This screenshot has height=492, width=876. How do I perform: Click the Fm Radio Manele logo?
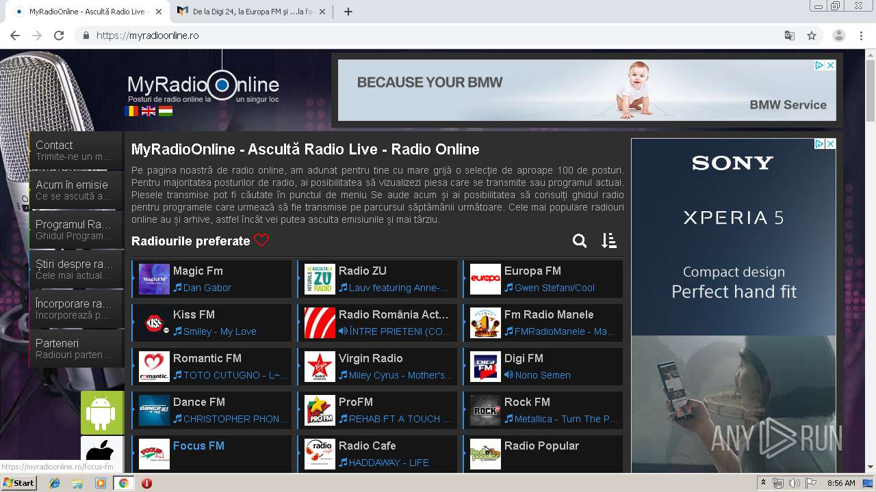coord(485,323)
